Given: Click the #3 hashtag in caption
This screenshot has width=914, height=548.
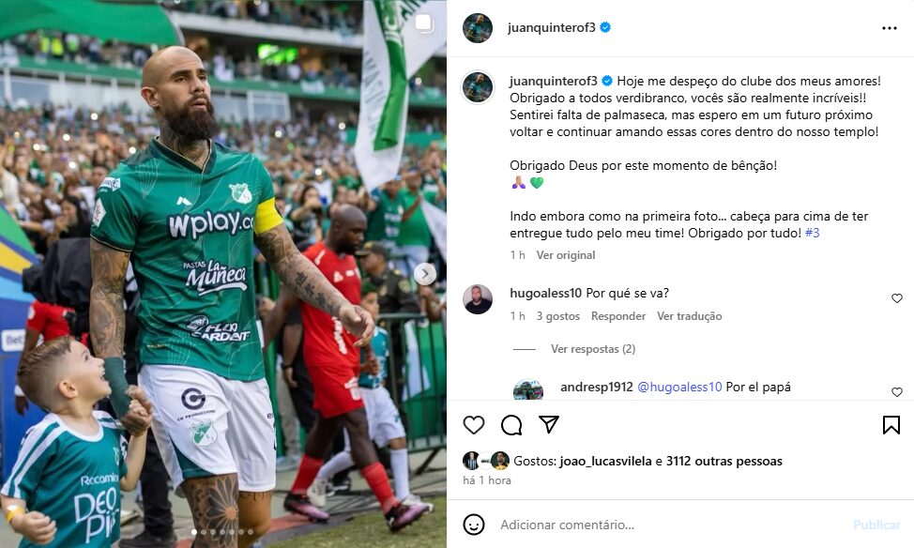Looking at the screenshot, I should 812,234.
